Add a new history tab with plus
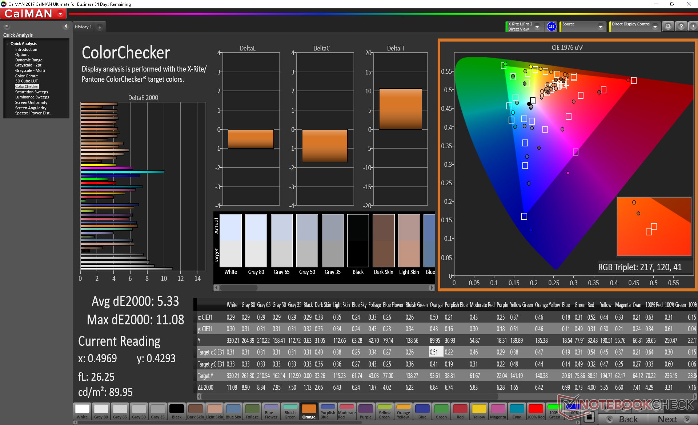 (x=100, y=27)
